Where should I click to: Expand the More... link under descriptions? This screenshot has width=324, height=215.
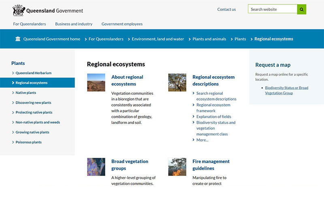202,140
